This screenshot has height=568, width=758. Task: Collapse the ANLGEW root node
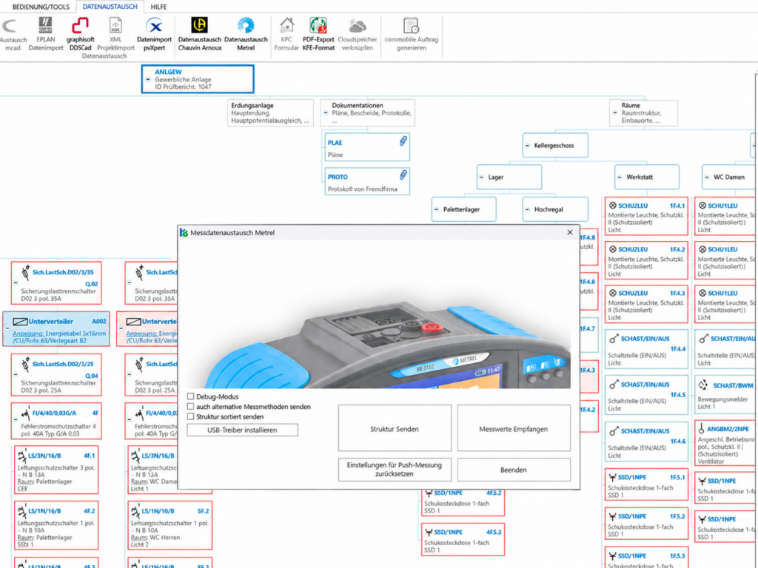click(148, 79)
